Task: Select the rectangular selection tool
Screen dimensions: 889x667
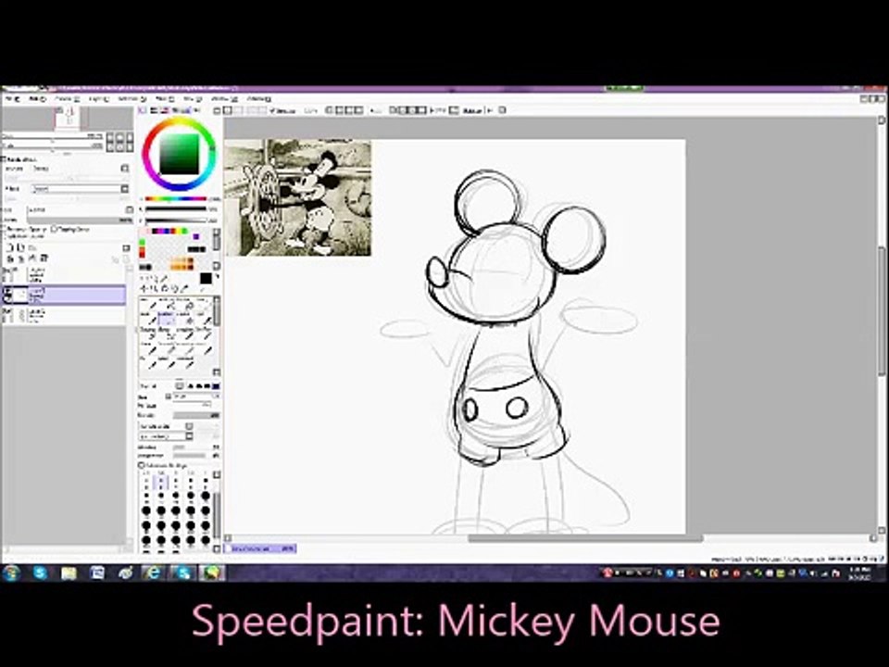Action: [143, 279]
